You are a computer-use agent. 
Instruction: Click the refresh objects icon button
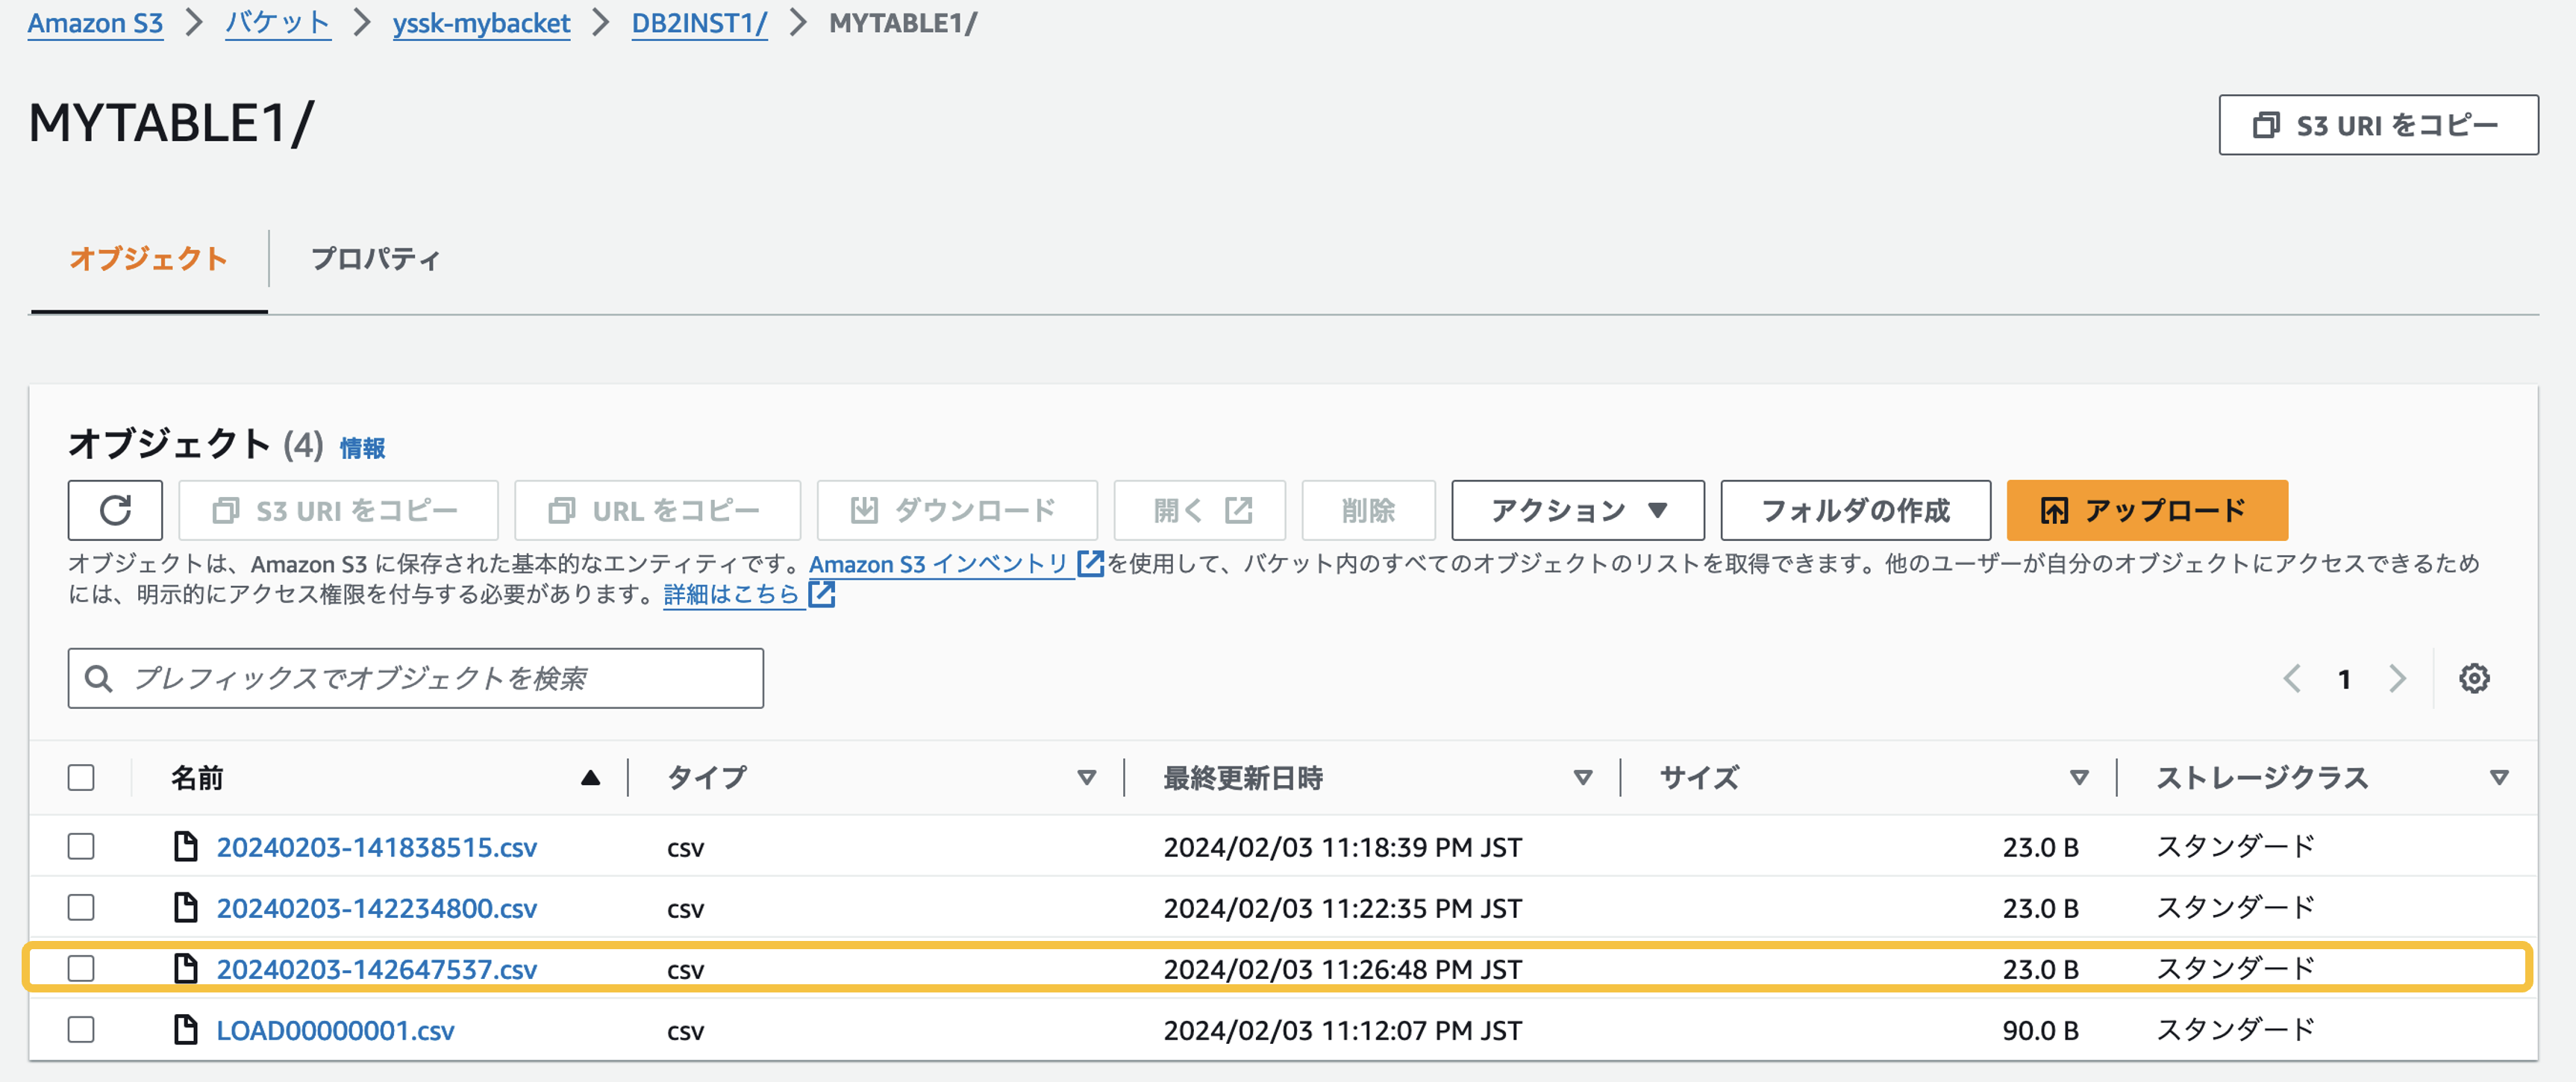[115, 510]
